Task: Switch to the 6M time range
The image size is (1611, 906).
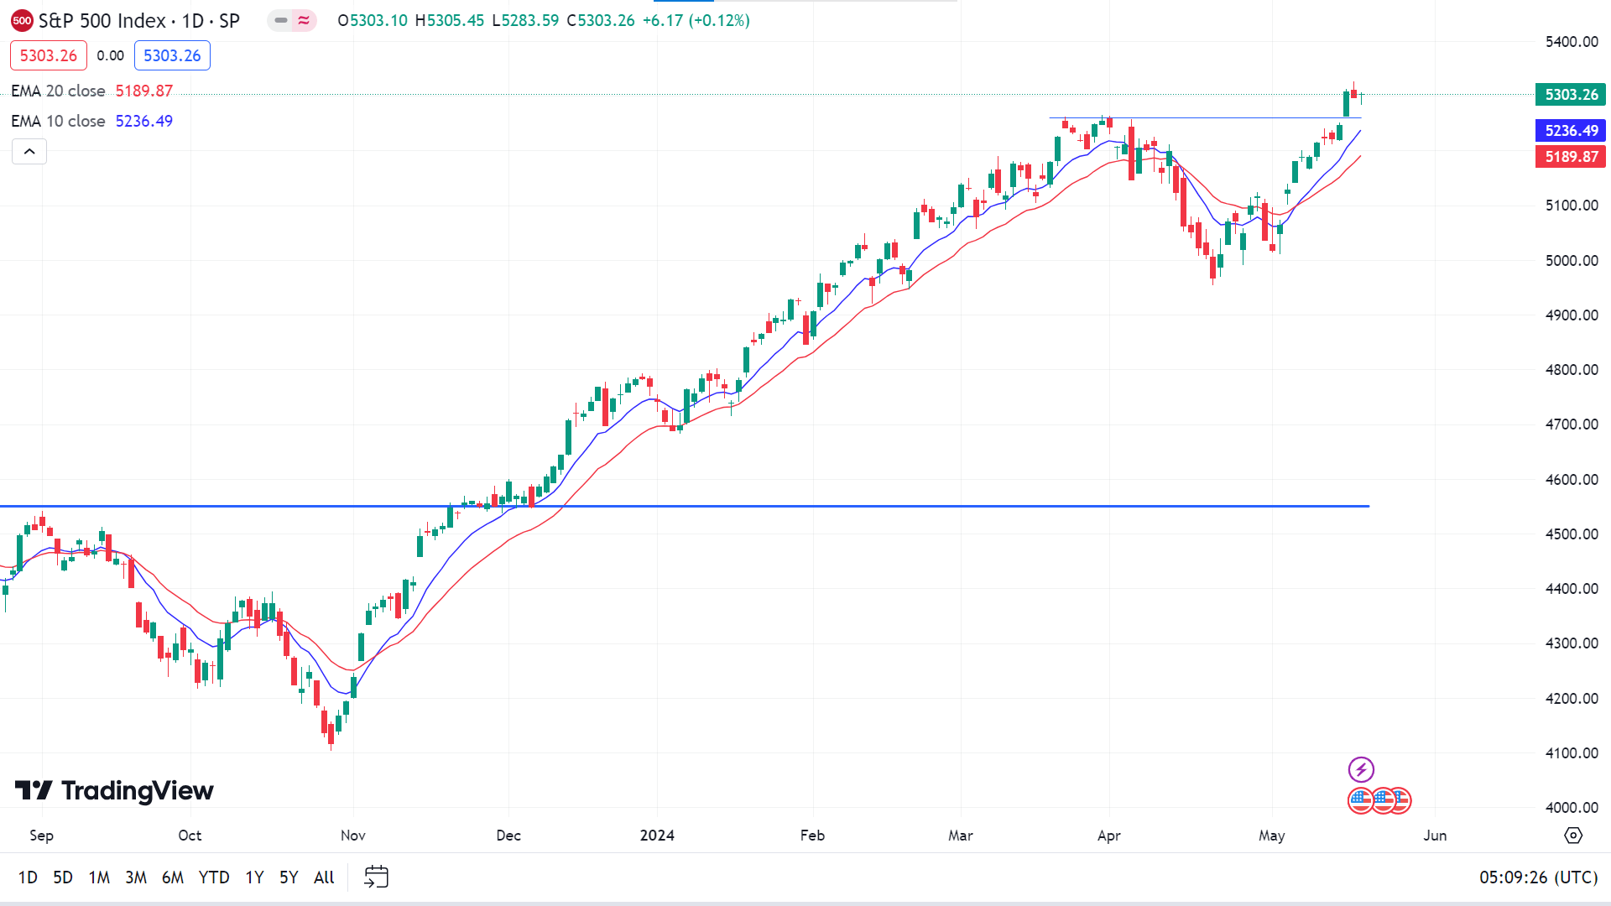Action: click(x=172, y=877)
